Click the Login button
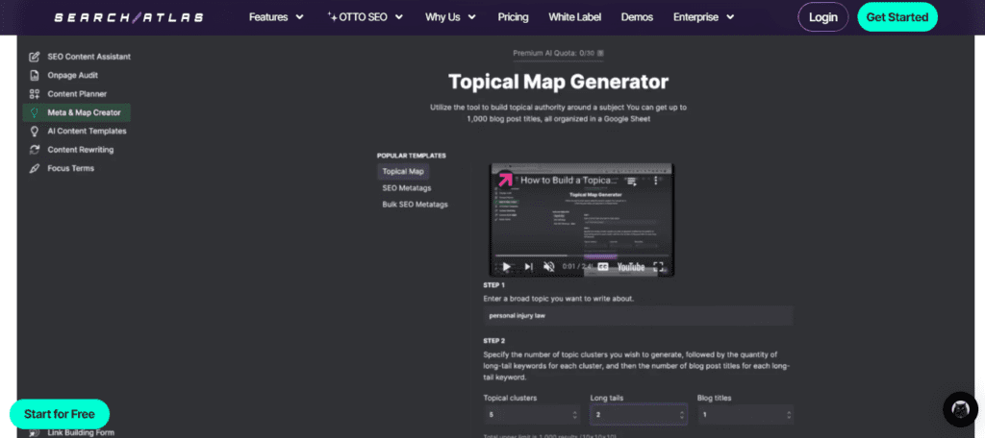 pos(823,17)
